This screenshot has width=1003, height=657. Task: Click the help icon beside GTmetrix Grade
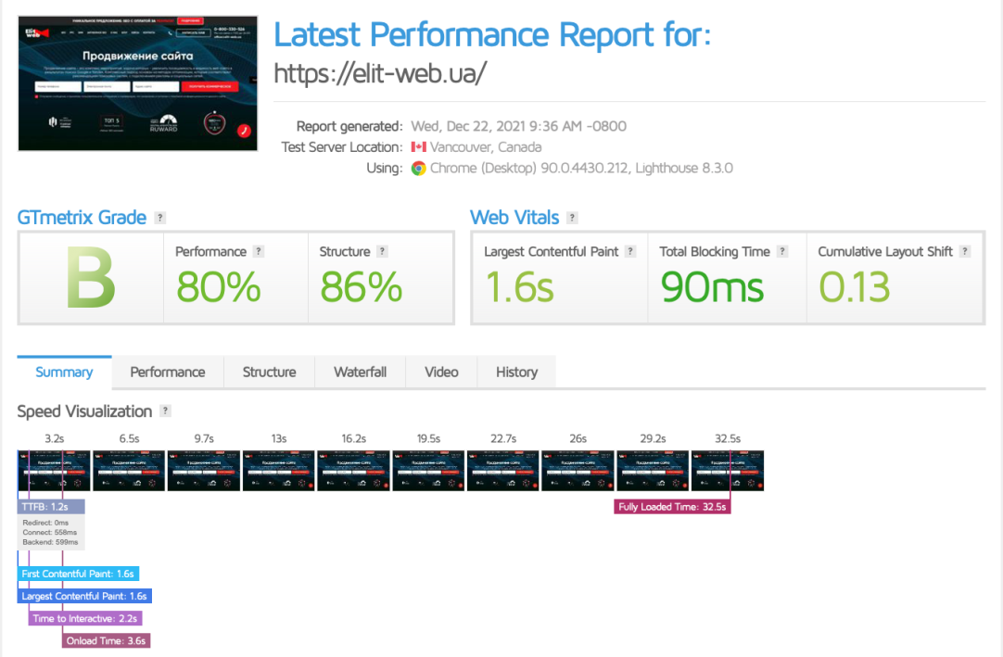tap(160, 218)
